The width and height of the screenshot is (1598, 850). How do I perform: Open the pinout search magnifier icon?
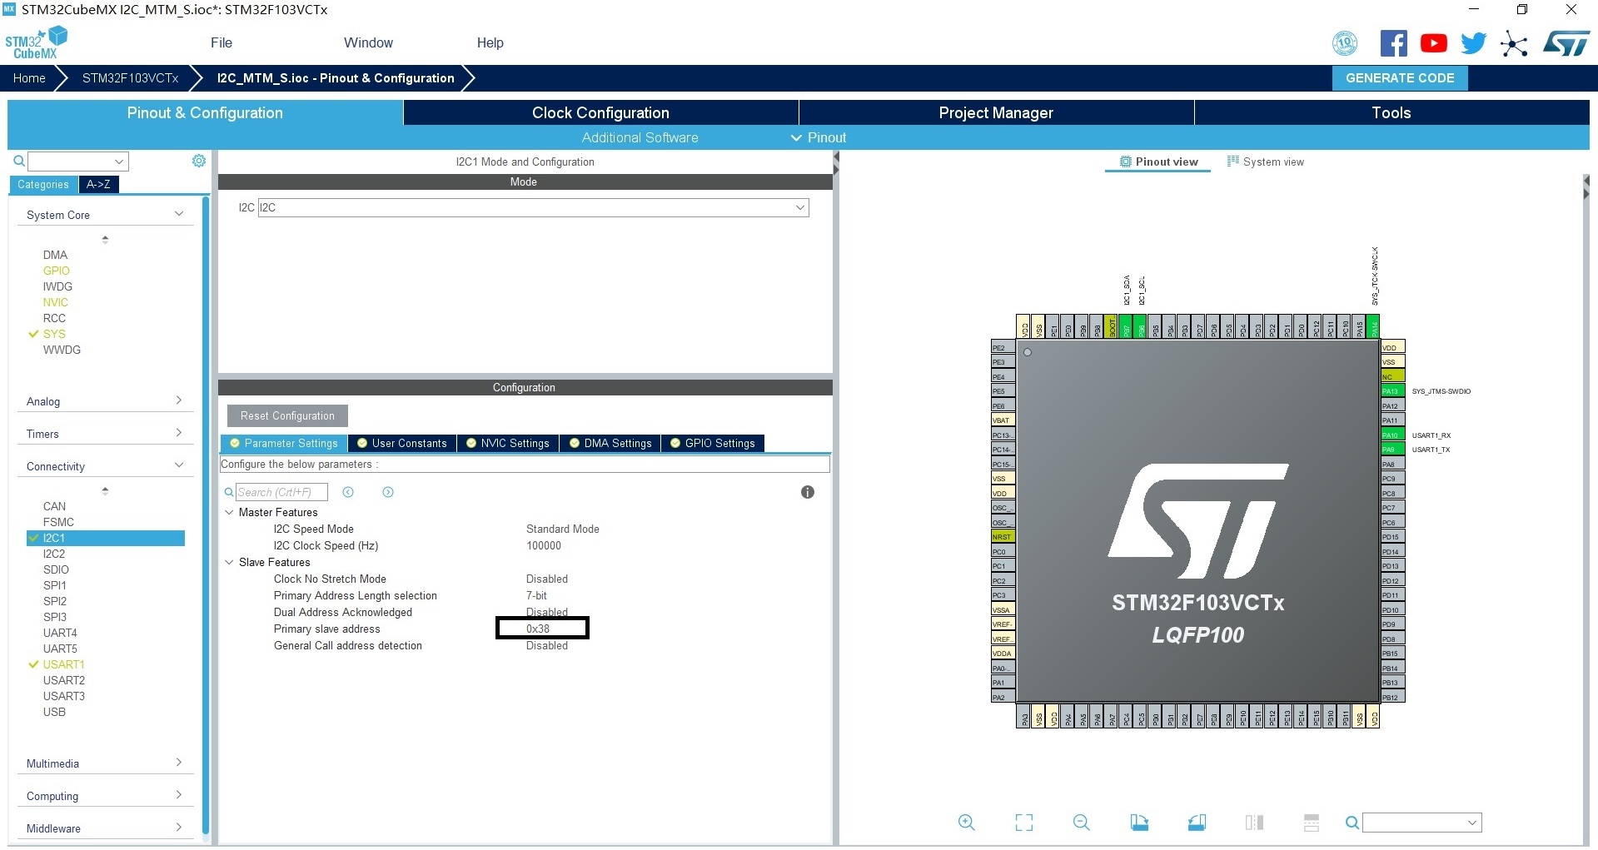(x=1351, y=823)
